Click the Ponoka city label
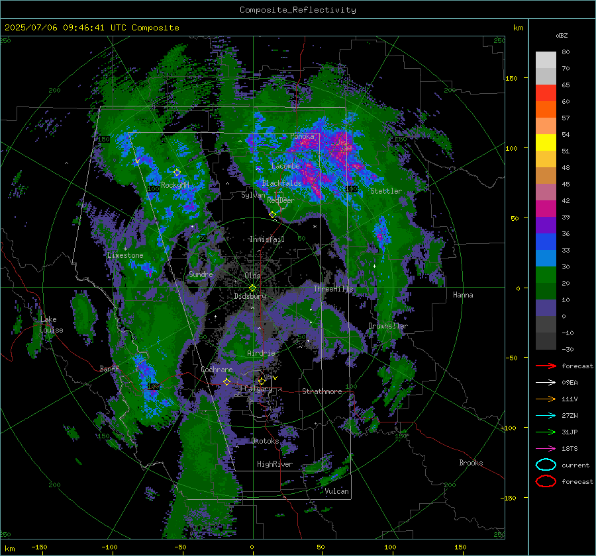 (303, 136)
